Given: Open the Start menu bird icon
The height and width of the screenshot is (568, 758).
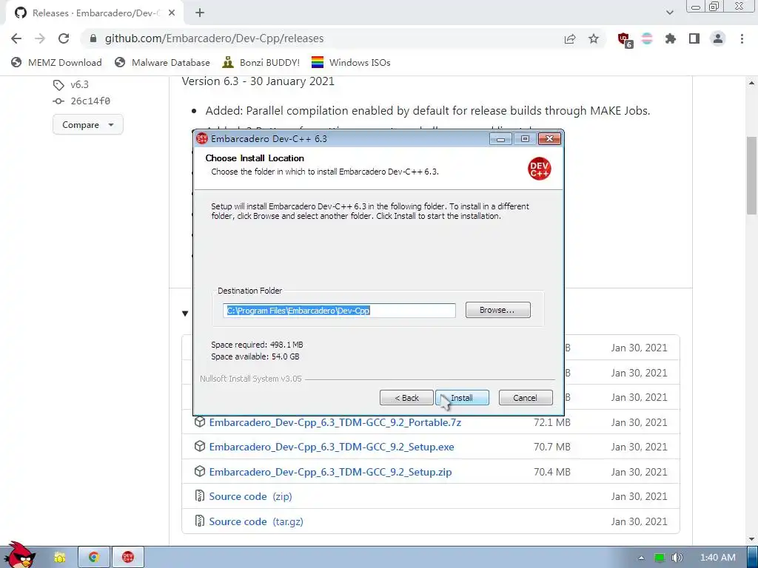Looking at the screenshot, I should click(19, 555).
